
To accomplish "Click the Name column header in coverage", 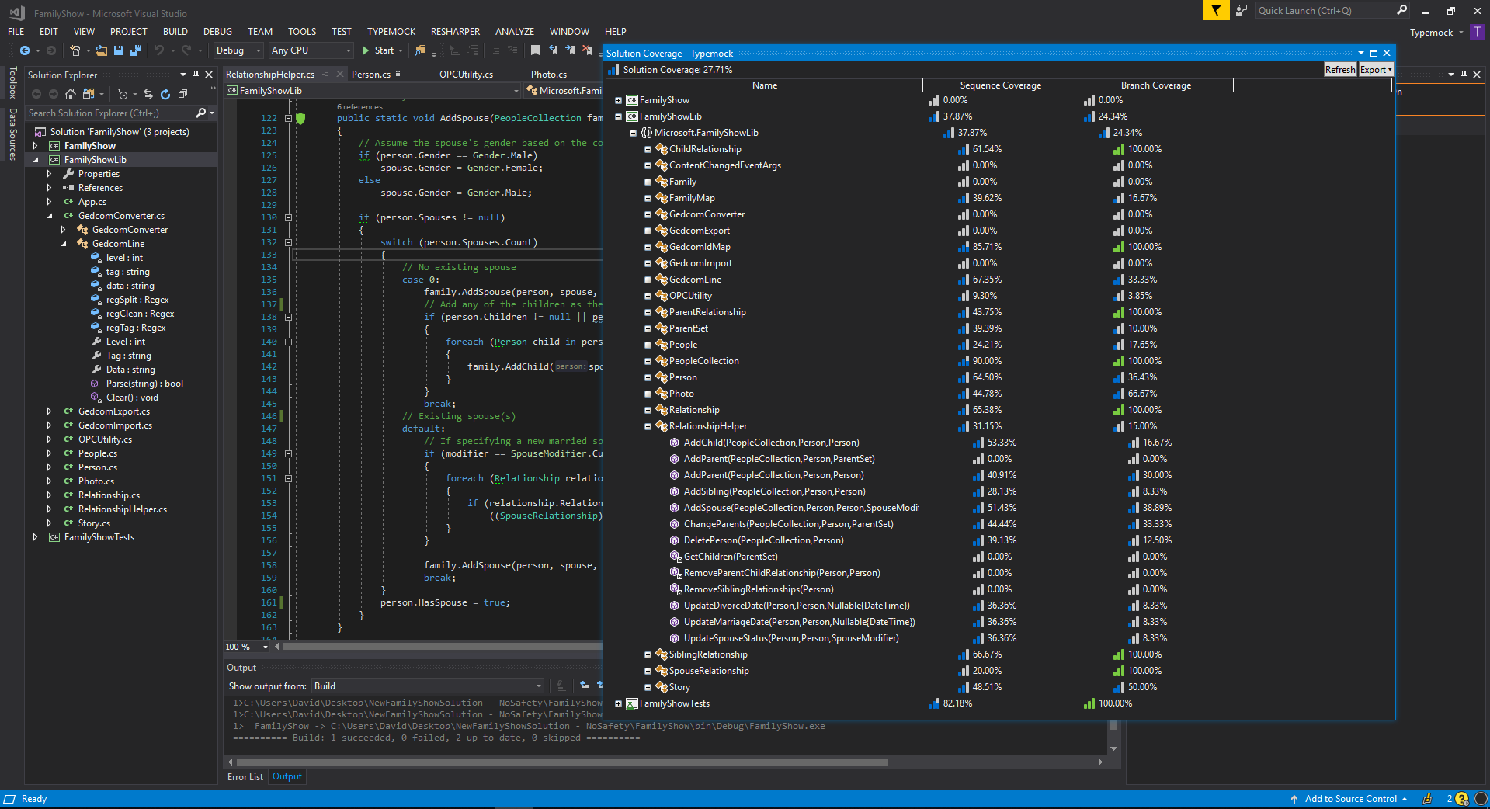I will click(x=764, y=85).
